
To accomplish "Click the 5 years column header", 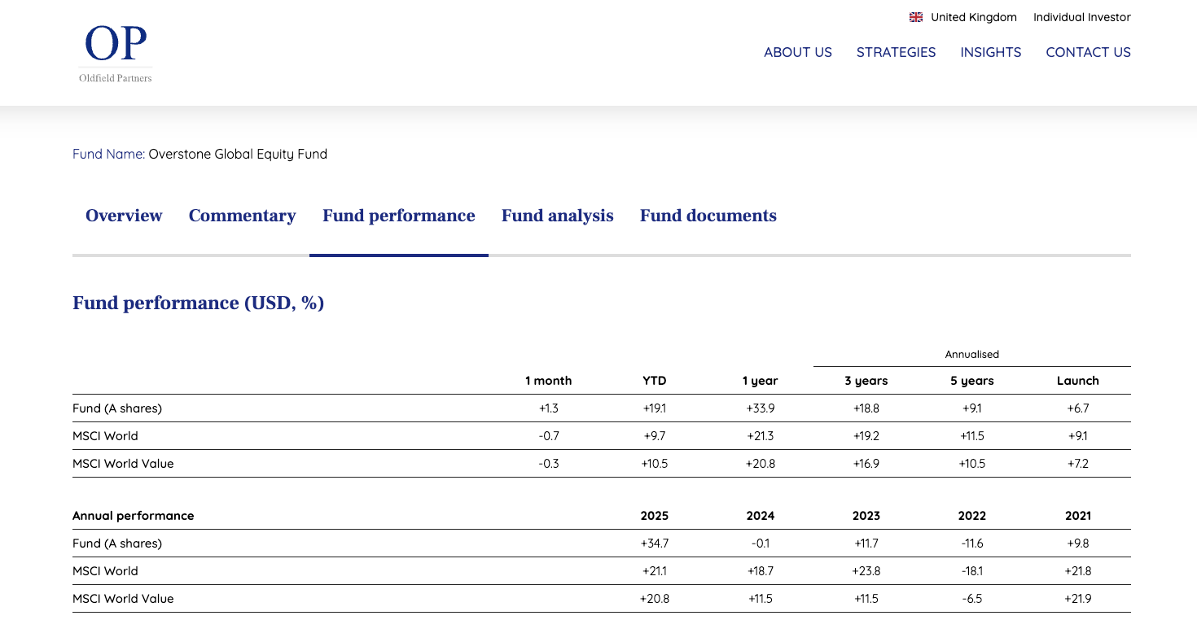I will point(972,381).
